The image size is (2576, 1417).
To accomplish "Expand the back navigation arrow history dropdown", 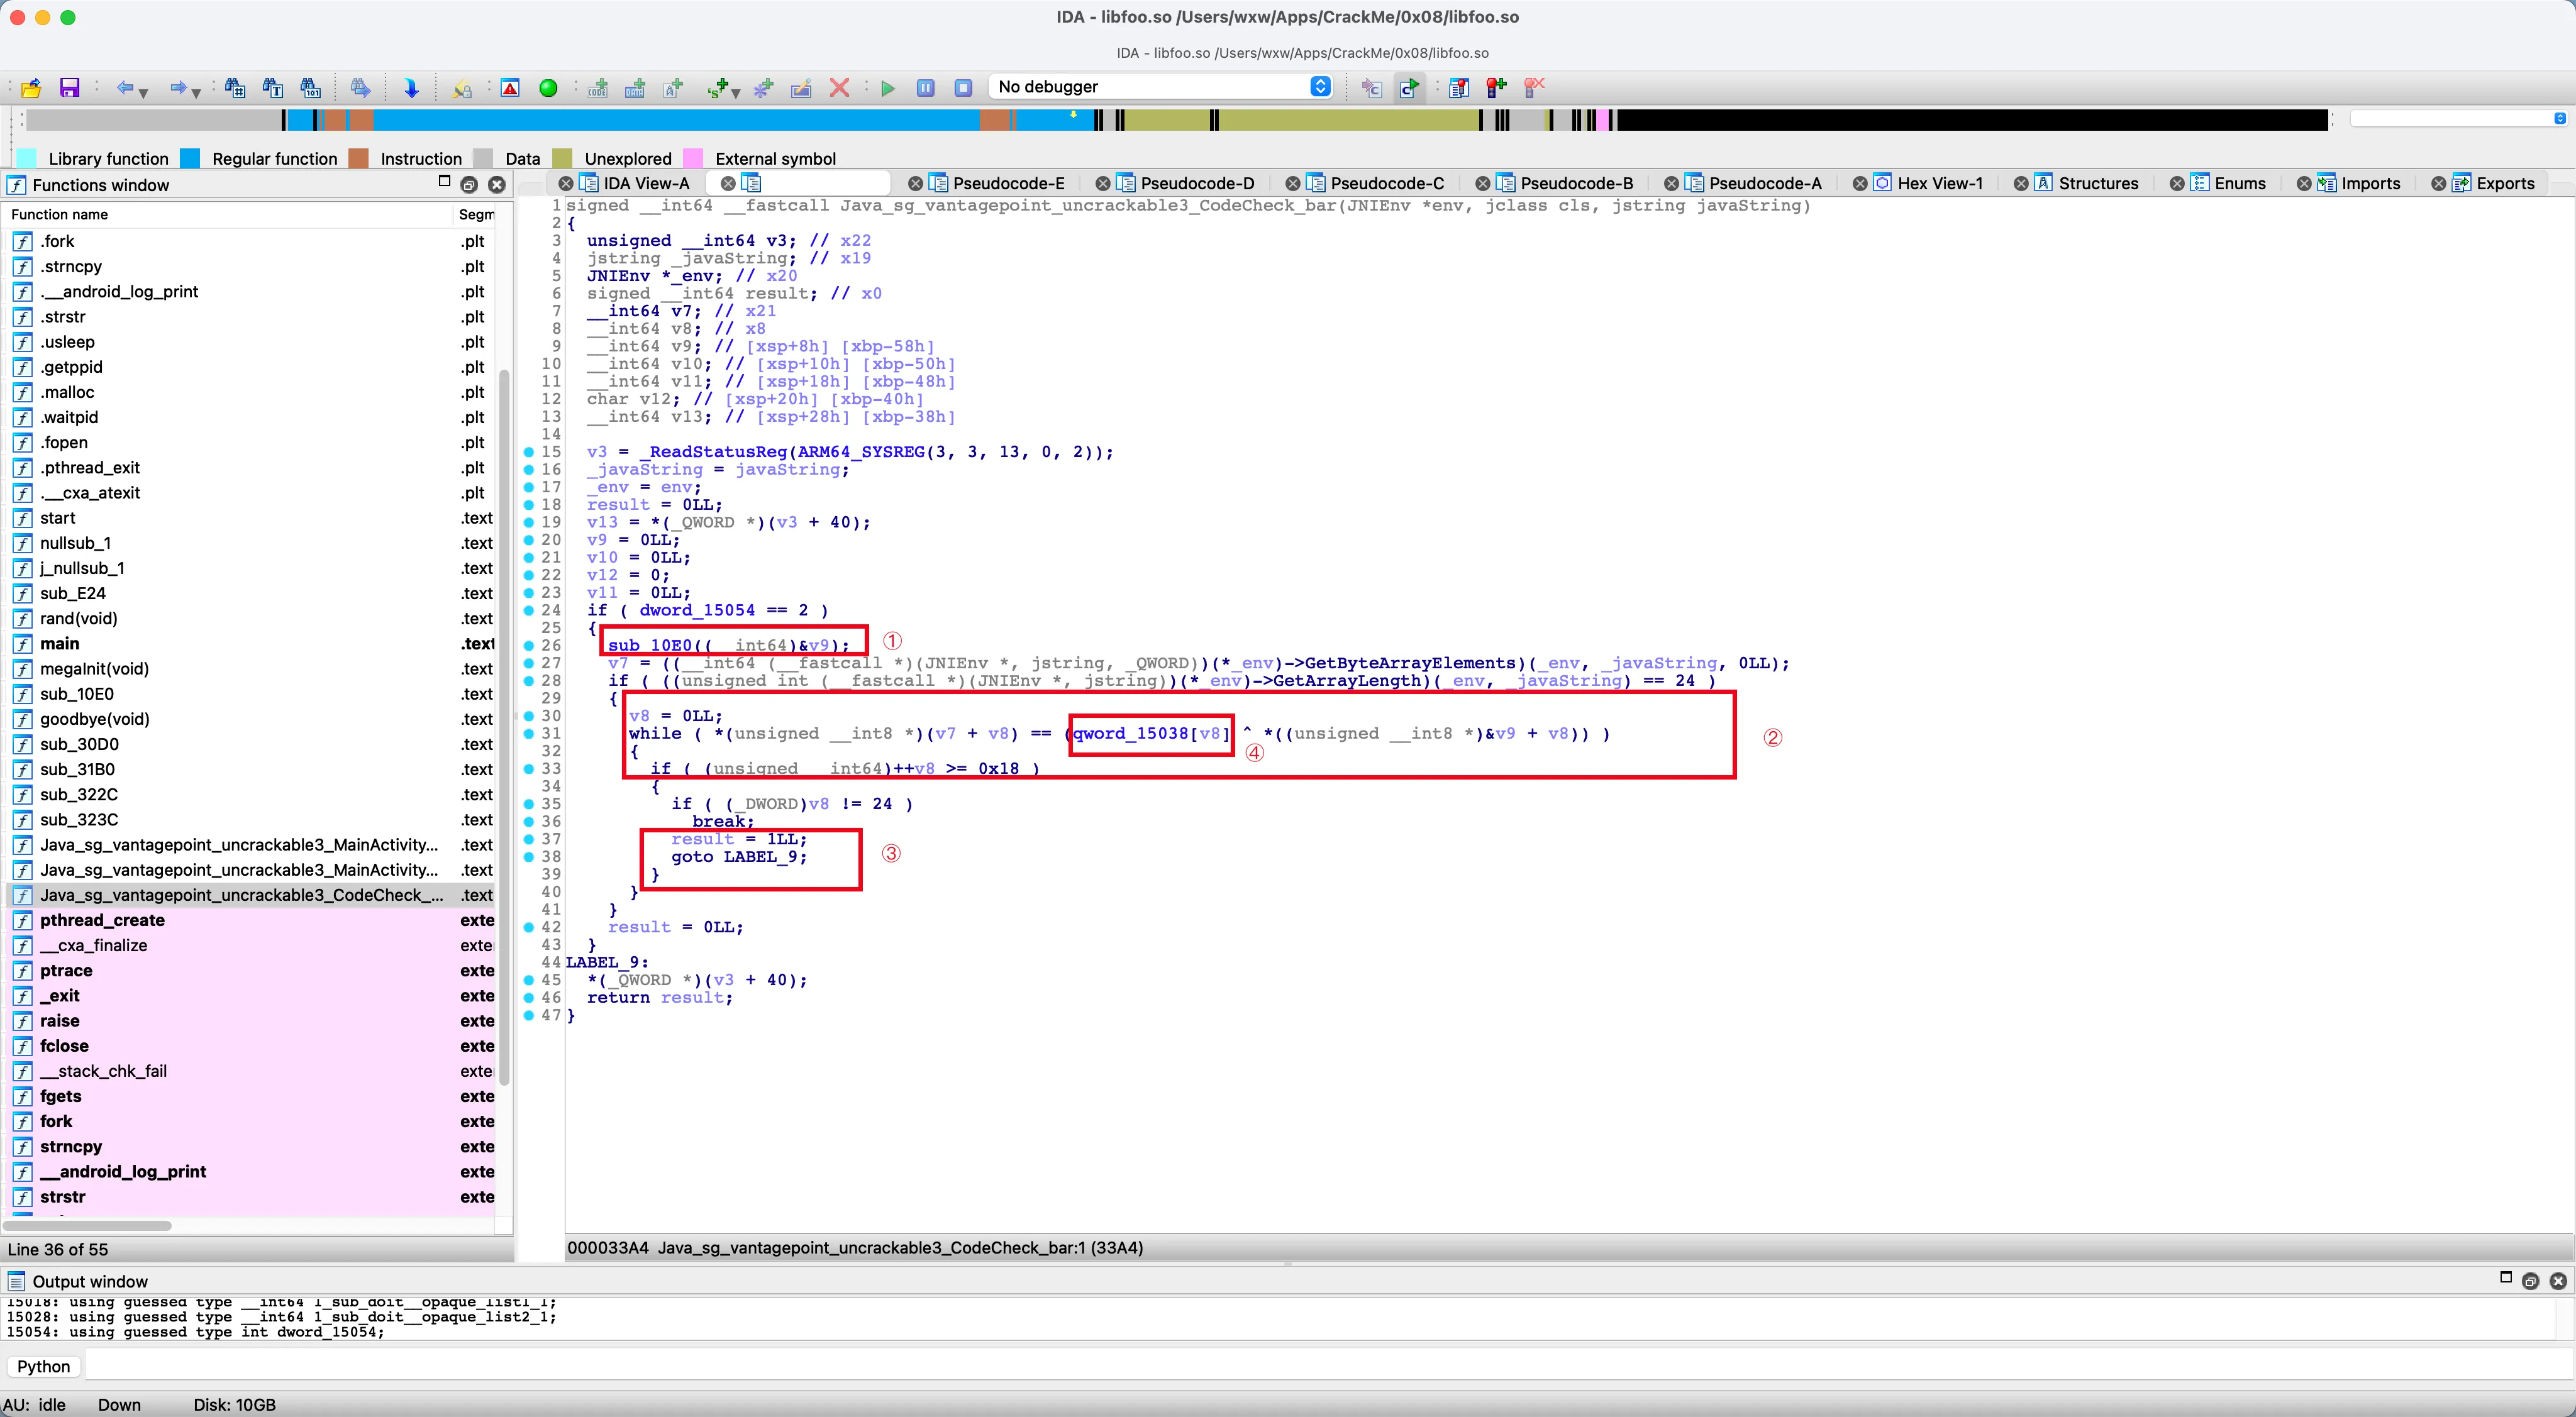I will tap(144, 93).
